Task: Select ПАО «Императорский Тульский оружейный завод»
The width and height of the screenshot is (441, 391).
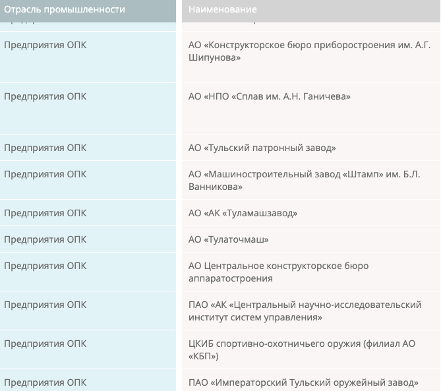Action: point(303,382)
